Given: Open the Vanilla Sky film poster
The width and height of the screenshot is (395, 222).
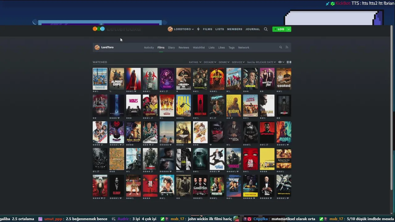Looking at the screenshot, I should tap(167, 186).
